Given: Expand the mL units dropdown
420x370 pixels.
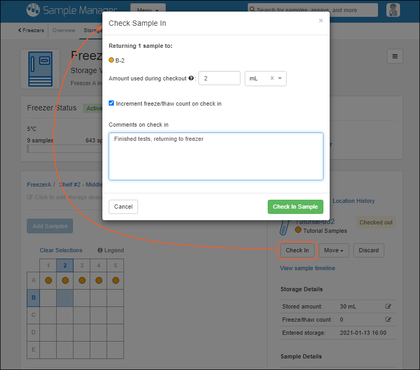Looking at the screenshot, I should (x=280, y=78).
